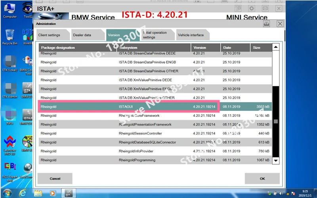This screenshot has height=198, width=317.
Task: Click the Cancel button
Action: pyautogui.click(x=55, y=179)
